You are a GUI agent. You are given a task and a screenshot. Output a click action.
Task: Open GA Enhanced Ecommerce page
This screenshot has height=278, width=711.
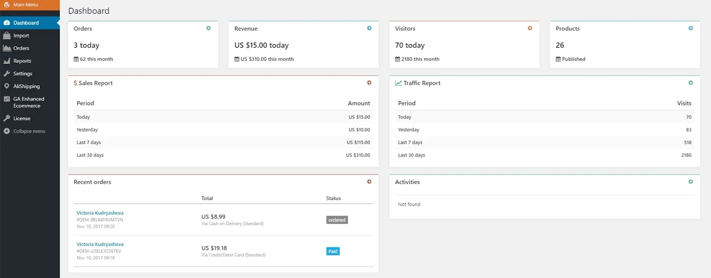pos(30,102)
